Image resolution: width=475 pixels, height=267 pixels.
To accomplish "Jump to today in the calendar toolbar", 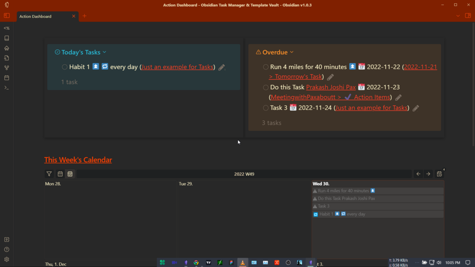I will [x=439, y=174].
